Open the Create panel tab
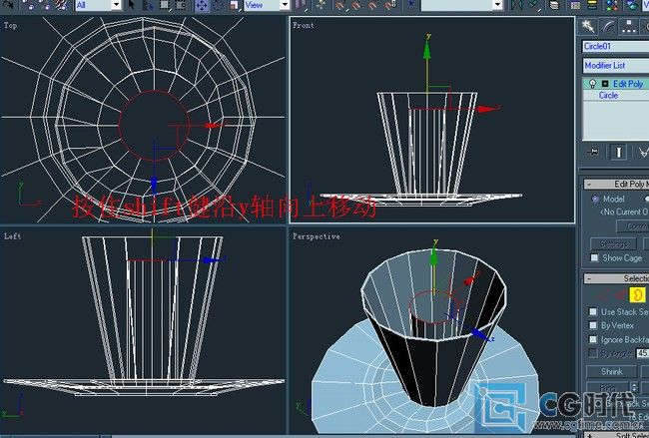 [588, 27]
